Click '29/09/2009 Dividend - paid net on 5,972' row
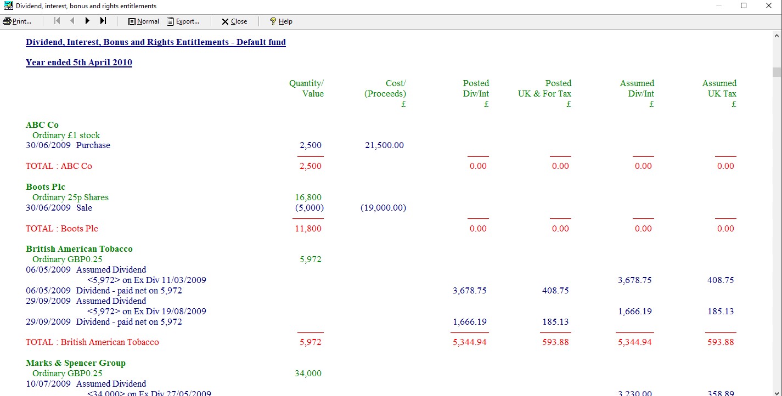782x396 pixels. click(x=104, y=322)
